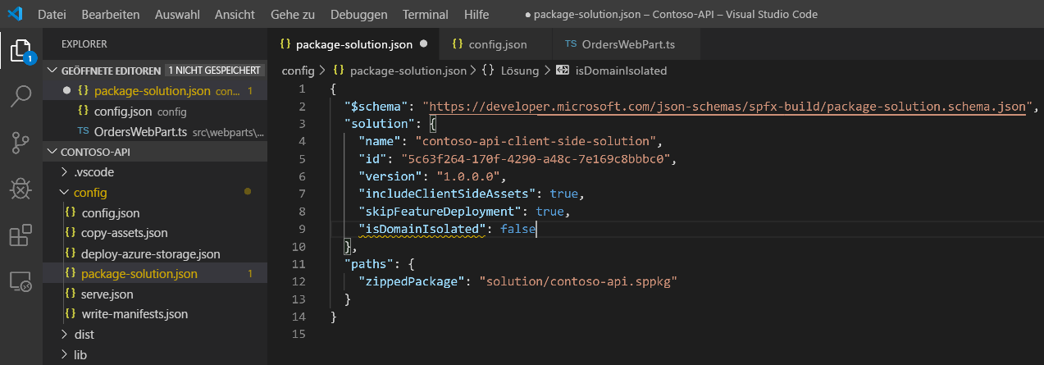Viewport: 1044px width, 365px height.
Task: Select the package-solution.json editor tab
Action: [353, 44]
